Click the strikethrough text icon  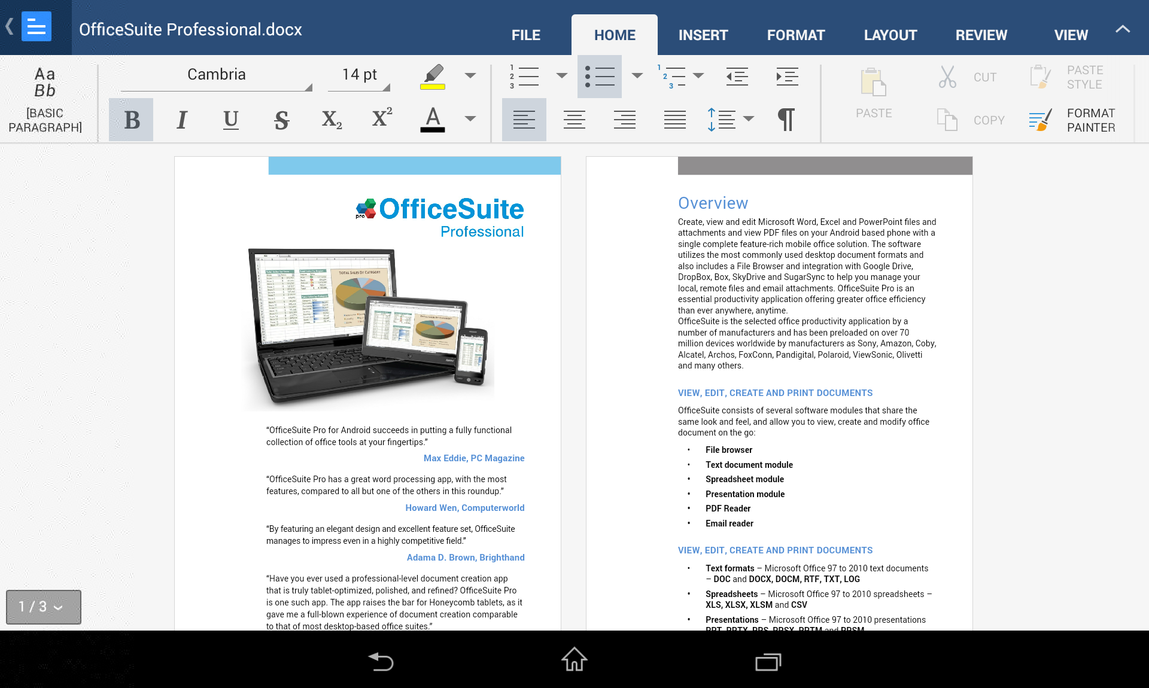[x=281, y=120]
